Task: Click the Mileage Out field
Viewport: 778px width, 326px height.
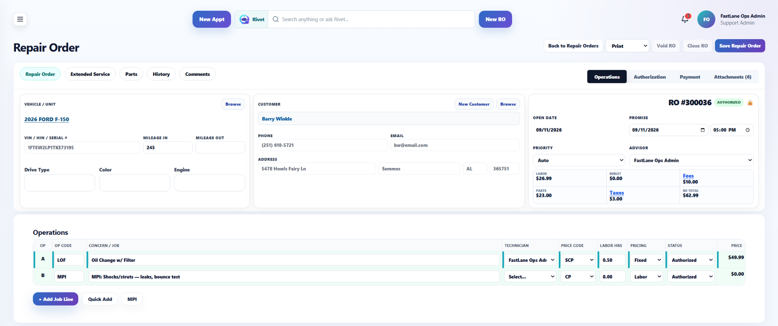Action: coord(220,147)
